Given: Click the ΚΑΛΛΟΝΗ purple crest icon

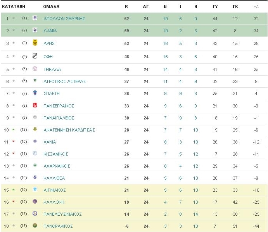Looking at the screenshot, I should [x=35, y=202].
